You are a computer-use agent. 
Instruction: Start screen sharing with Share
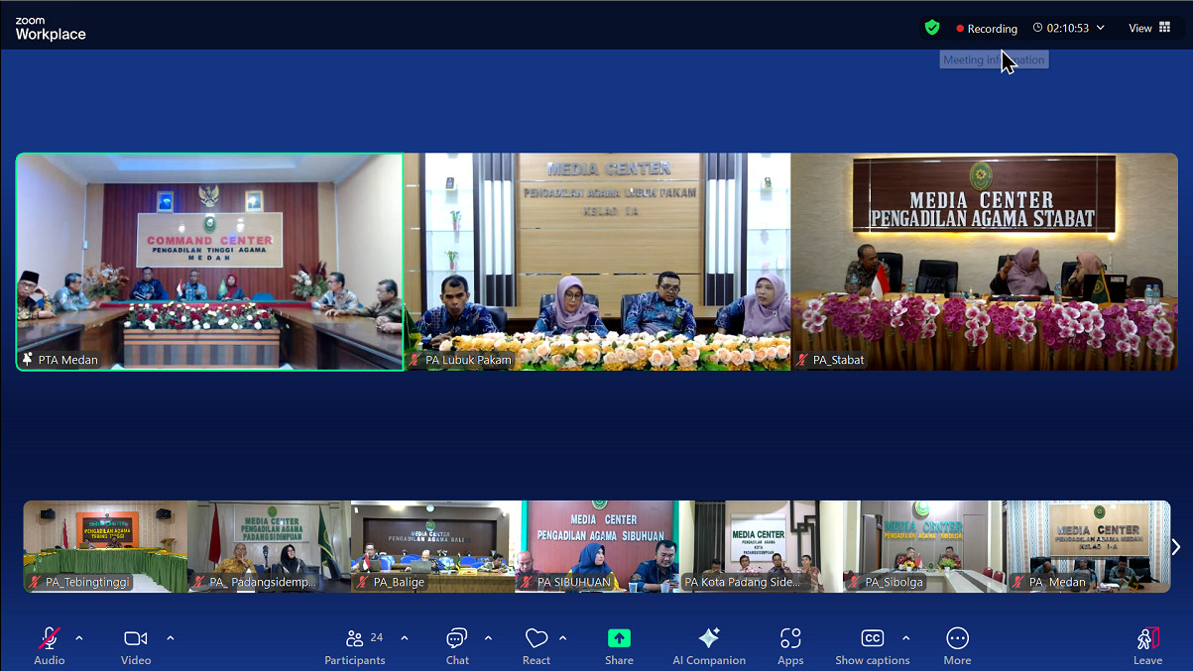click(619, 645)
